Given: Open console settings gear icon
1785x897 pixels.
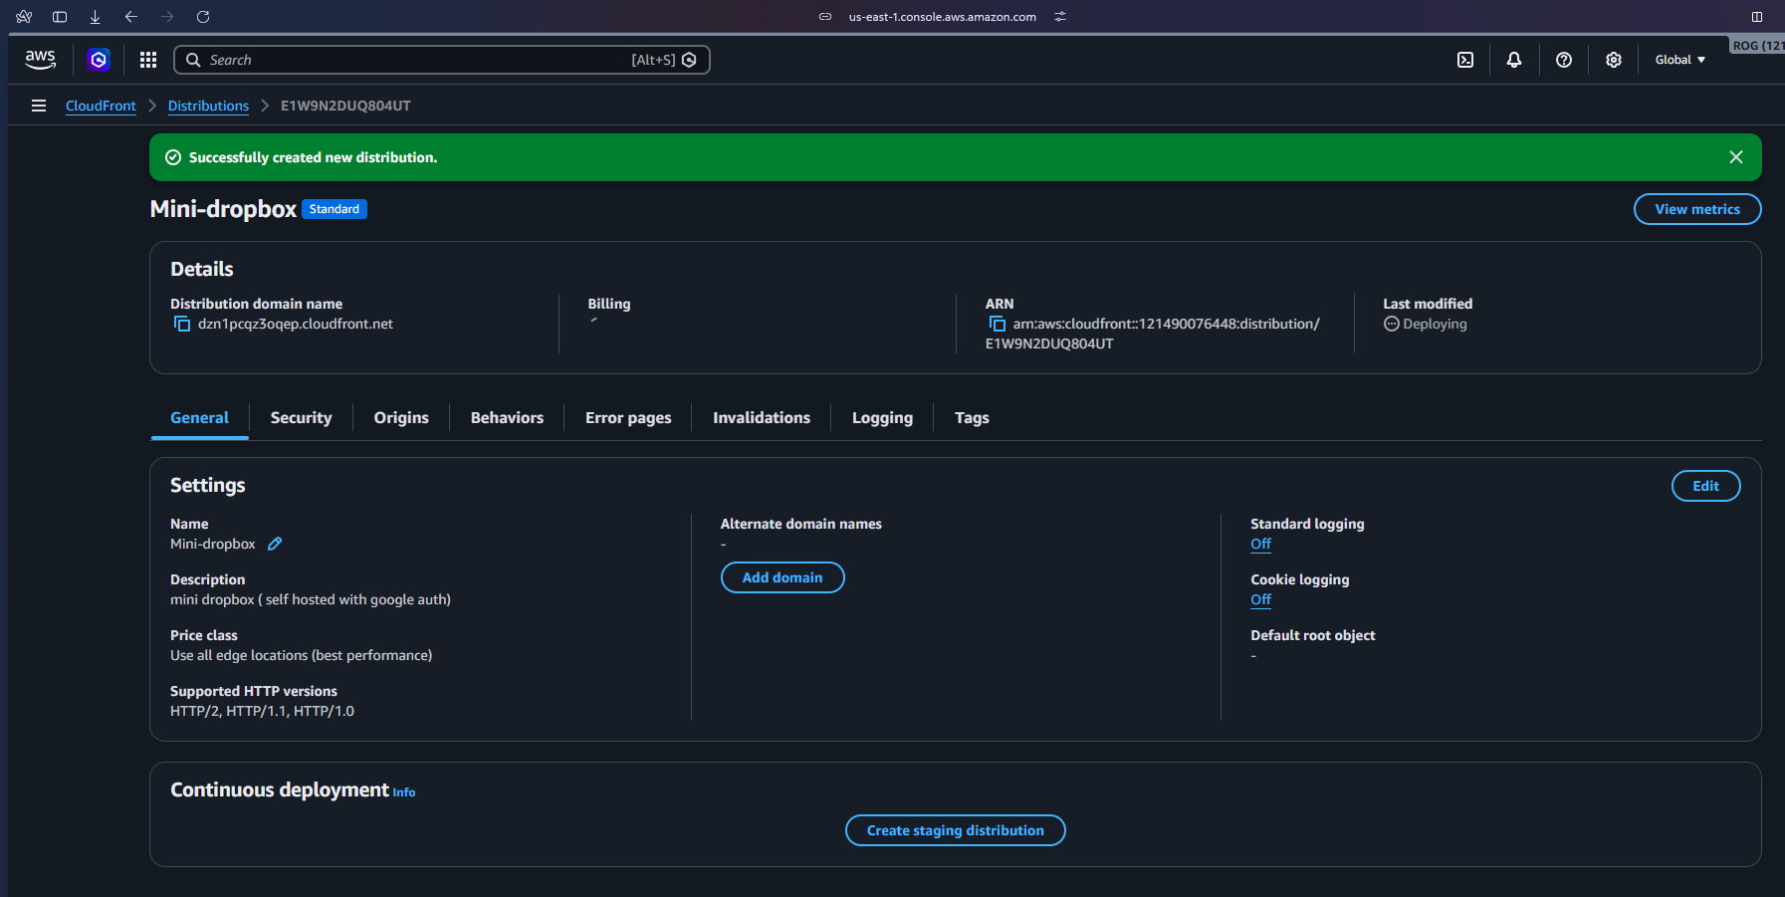Looking at the screenshot, I should point(1614,60).
